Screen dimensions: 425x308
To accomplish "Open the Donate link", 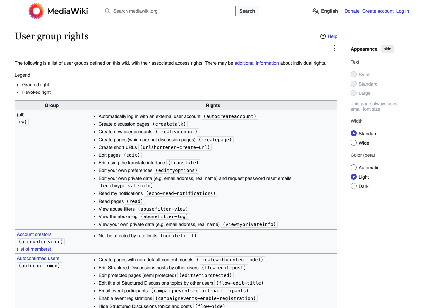I will point(352,11).
